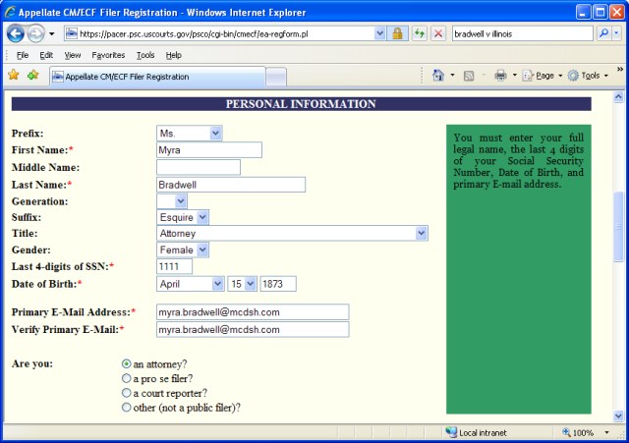Click the Internet Explorer title bar icon
The image size is (629, 443).
click(x=10, y=12)
